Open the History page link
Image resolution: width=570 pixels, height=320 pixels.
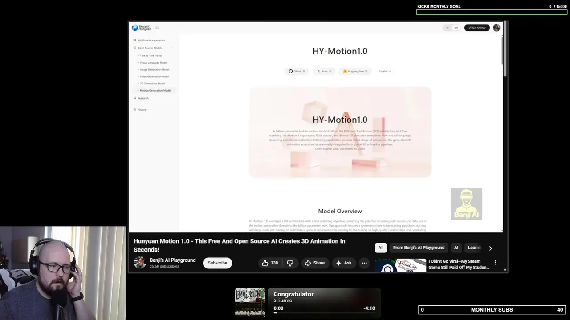[x=142, y=109]
